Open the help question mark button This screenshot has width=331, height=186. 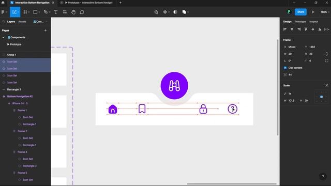coord(323,177)
